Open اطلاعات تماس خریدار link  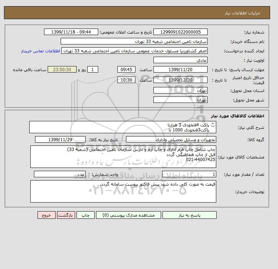[x=40, y=51]
